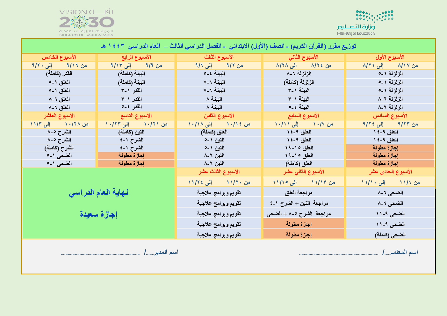Click the teacher name line اسم المعلمـ
The width and height of the screenshot is (447, 316).
tap(358, 253)
